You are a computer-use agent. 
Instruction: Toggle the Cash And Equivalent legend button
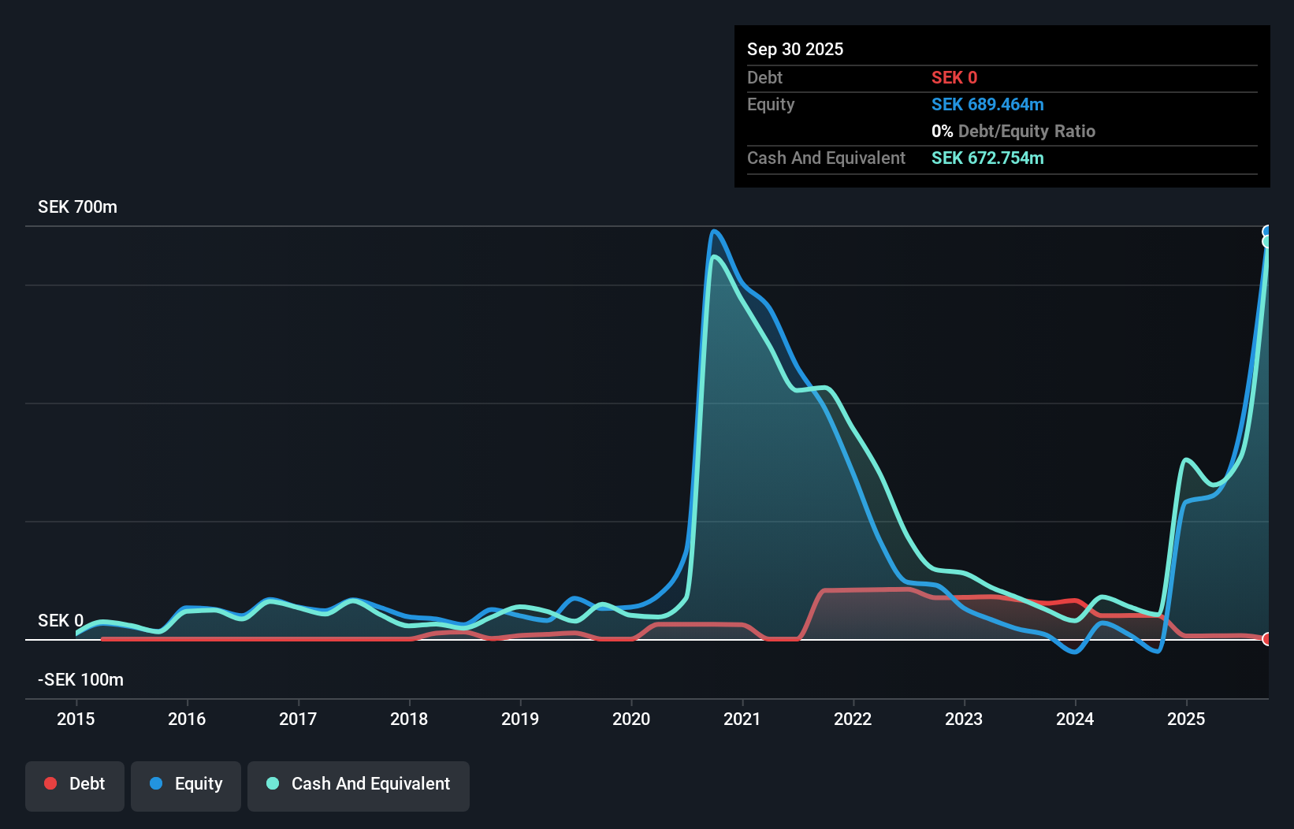(359, 786)
